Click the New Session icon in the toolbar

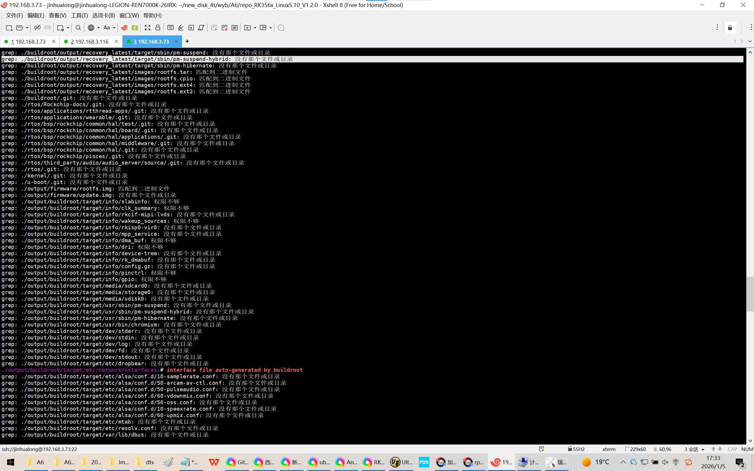pos(9,28)
